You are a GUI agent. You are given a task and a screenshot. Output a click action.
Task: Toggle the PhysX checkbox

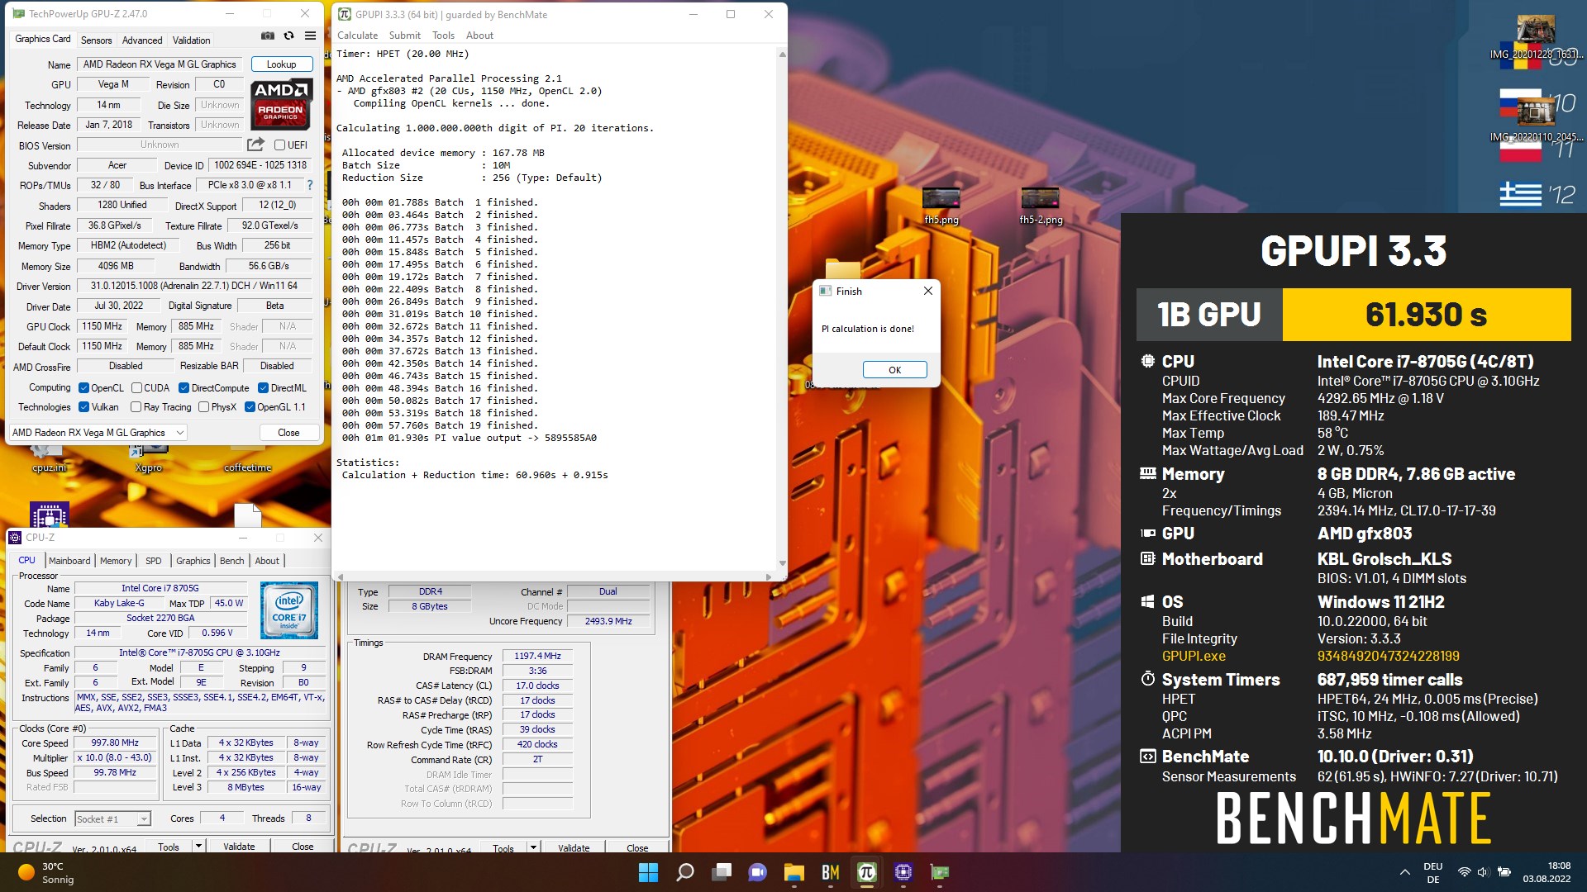[x=203, y=407]
